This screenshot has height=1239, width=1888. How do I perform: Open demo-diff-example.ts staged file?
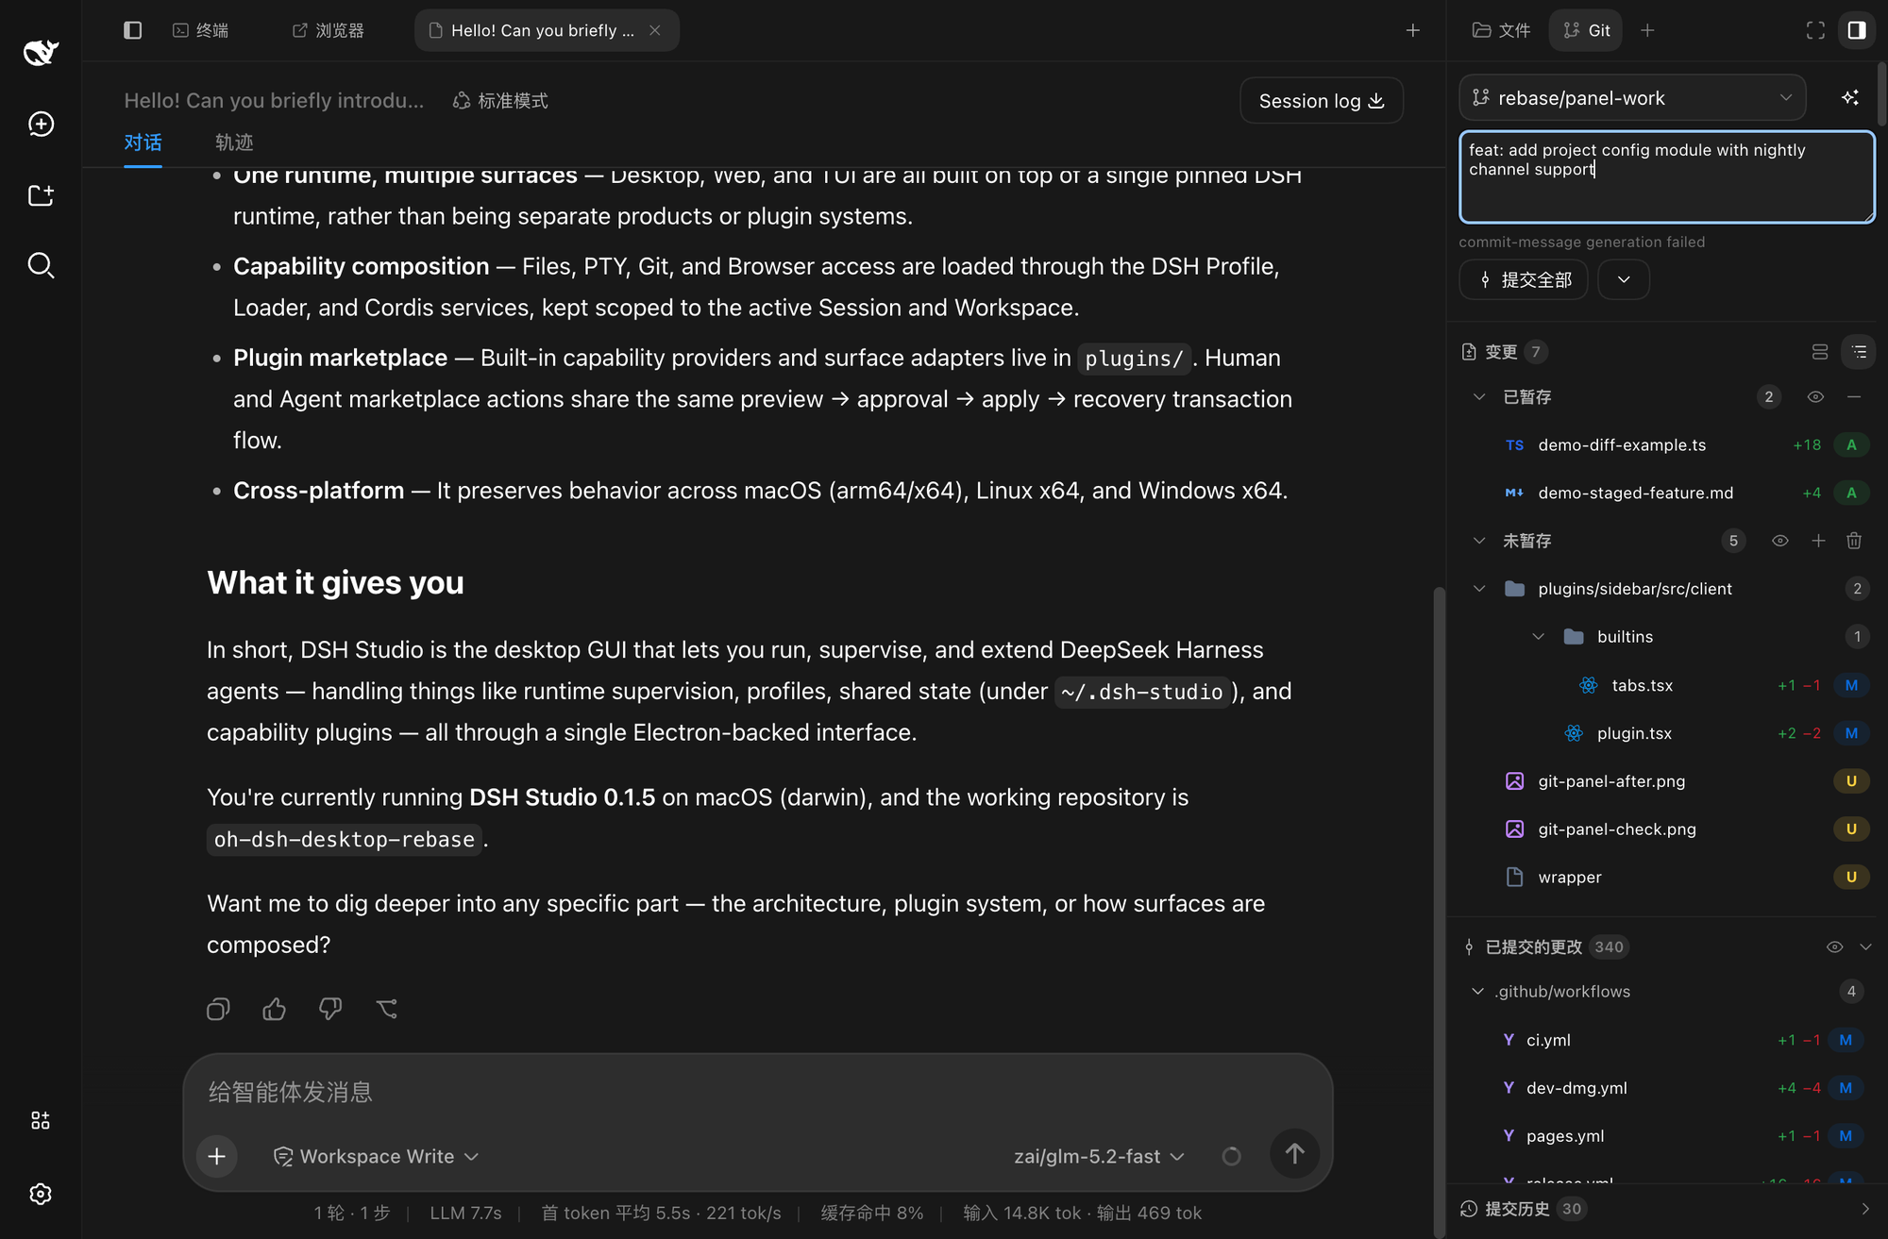coord(1666,445)
